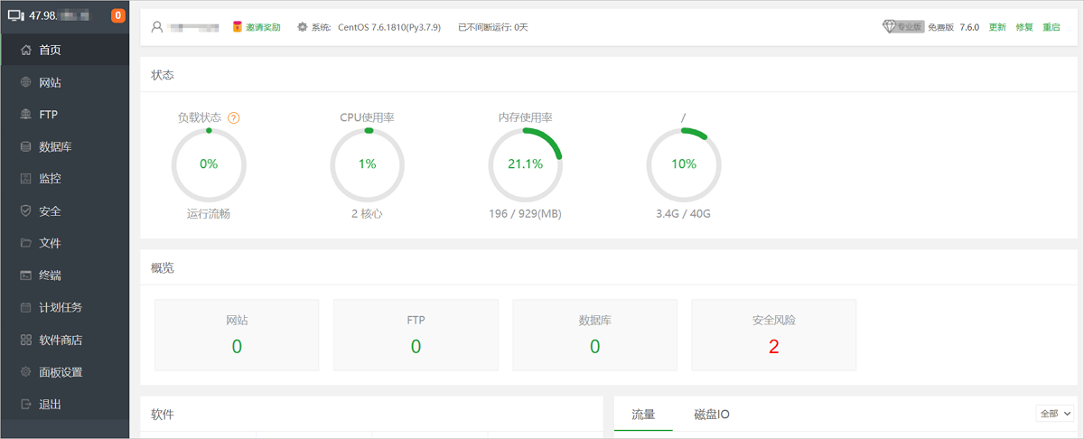Screen dimensions: 1084x439
Task: Open the 安全风险 overview card
Action: (x=773, y=335)
